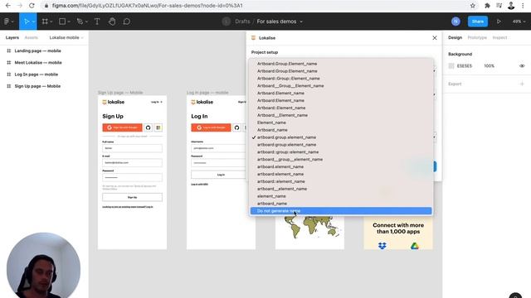Click the user avatar in Figma toolbar
The image size is (531, 298).
pyautogui.click(x=455, y=22)
